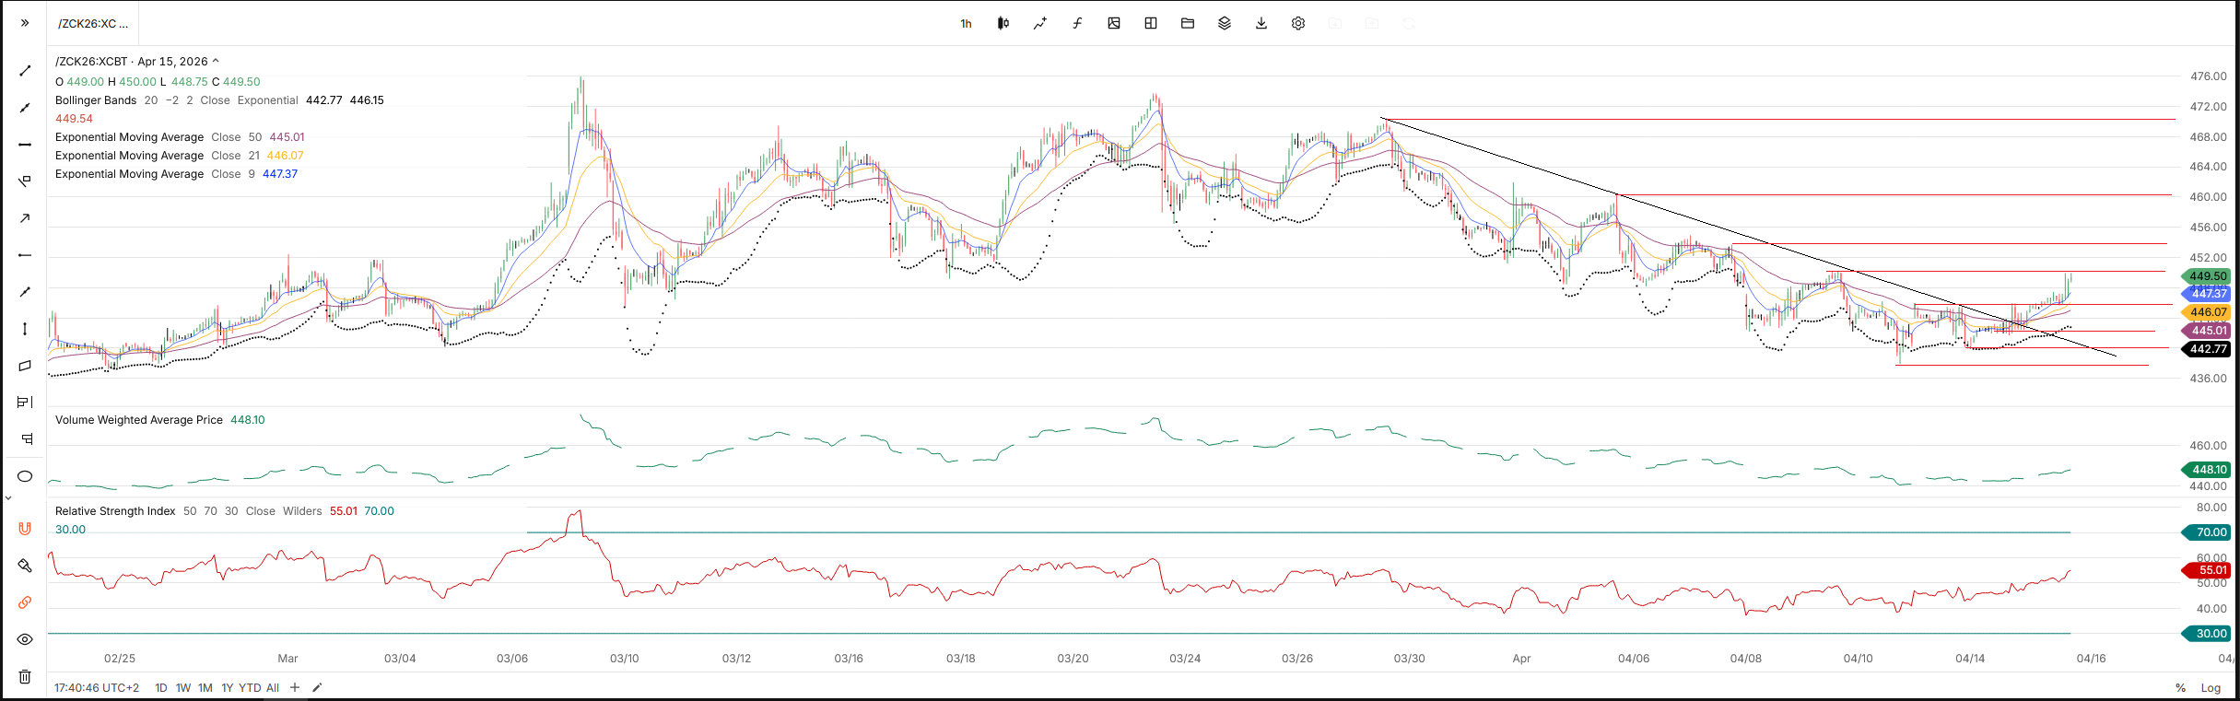Set range to 1M
This screenshot has width=2240, height=701.
tap(205, 688)
